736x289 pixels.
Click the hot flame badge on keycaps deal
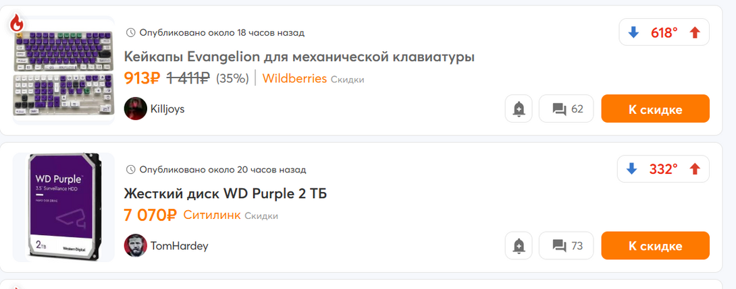(x=16, y=24)
